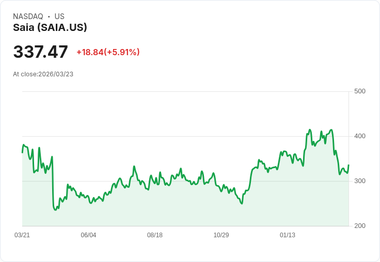Select the 10/29 date on the x-axis
This screenshot has height=262, width=380.
[x=221, y=235]
